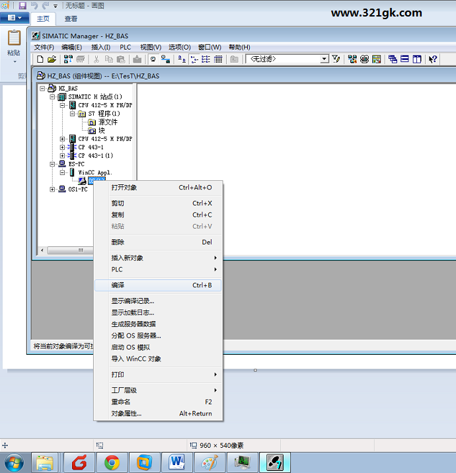Viewport: 456px width, 473px height.
Task: Click the Download to PLC icon
Action: click(137, 59)
